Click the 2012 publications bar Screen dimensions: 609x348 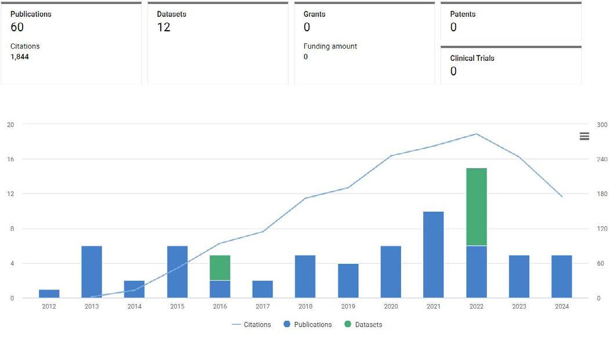[49, 293]
